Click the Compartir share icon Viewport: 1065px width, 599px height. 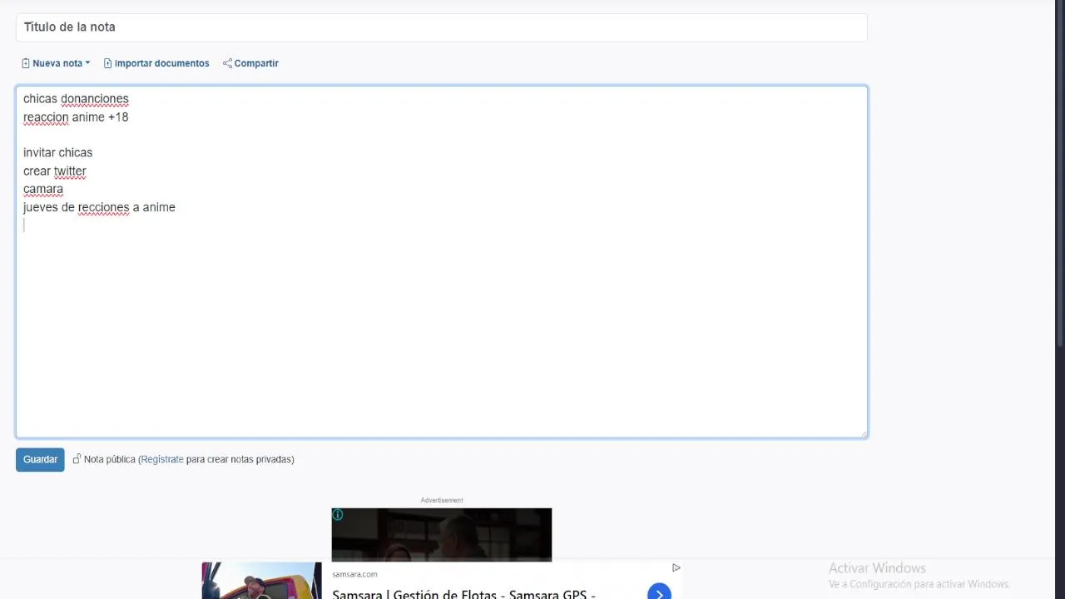click(x=227, y=63)
